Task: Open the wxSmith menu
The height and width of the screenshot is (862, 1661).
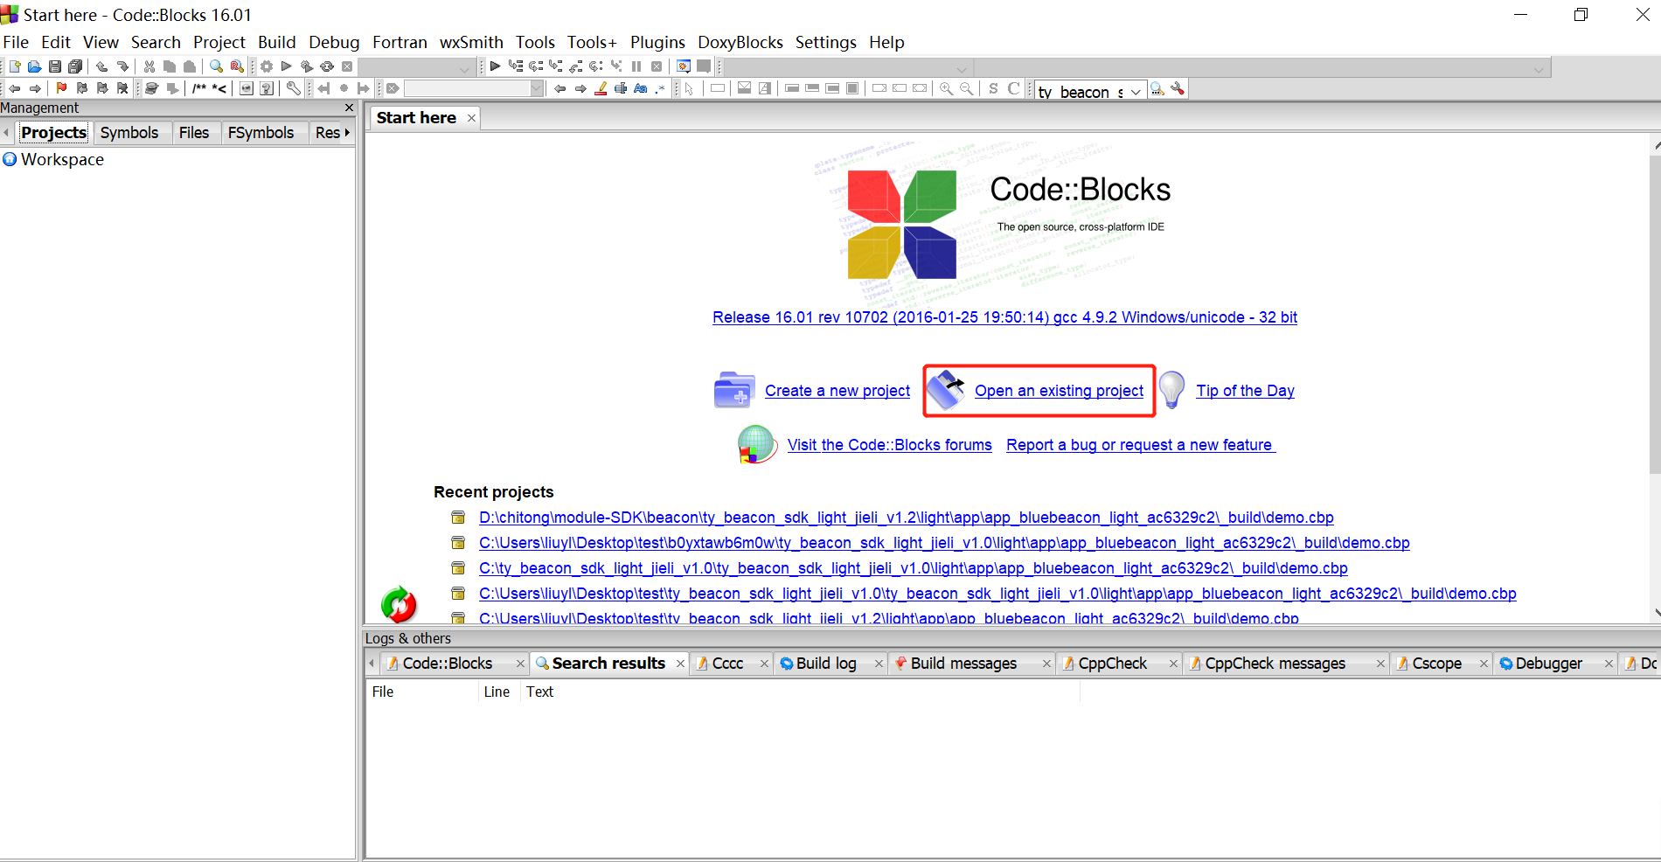Action: (x=471, y=42)
